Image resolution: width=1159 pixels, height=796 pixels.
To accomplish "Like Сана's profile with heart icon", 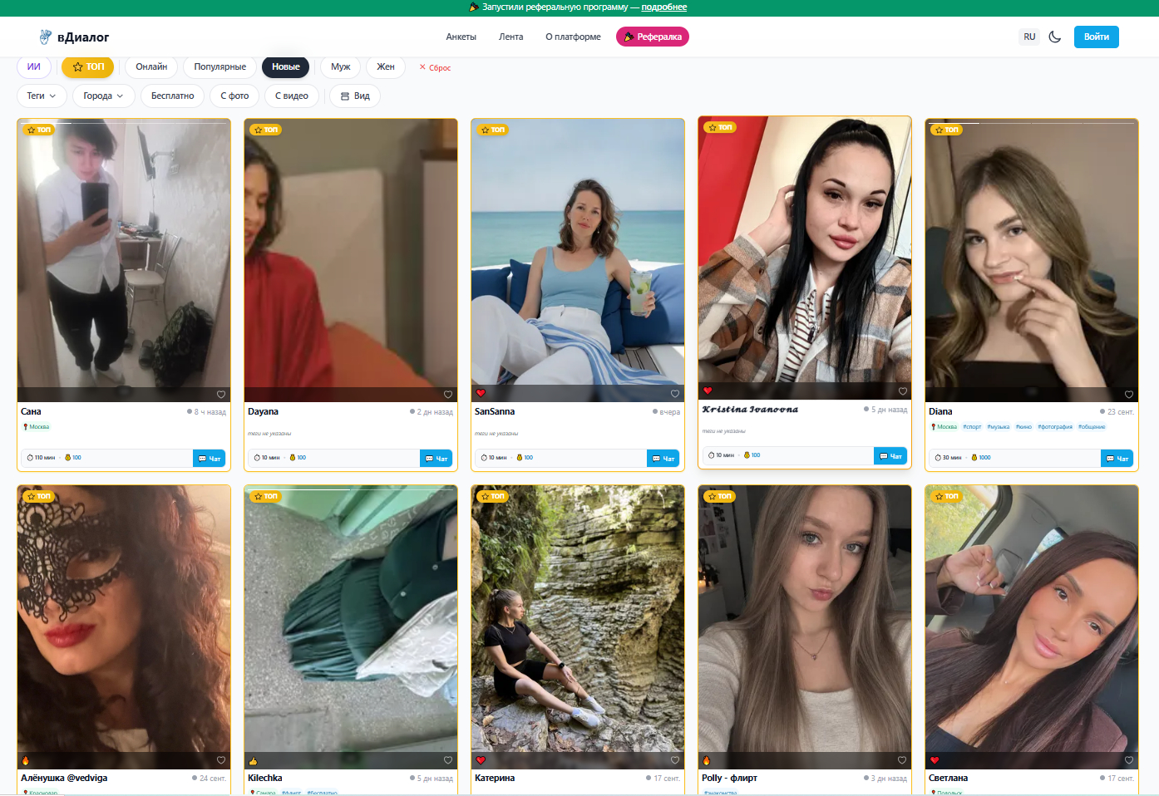I will click(221, 395).
